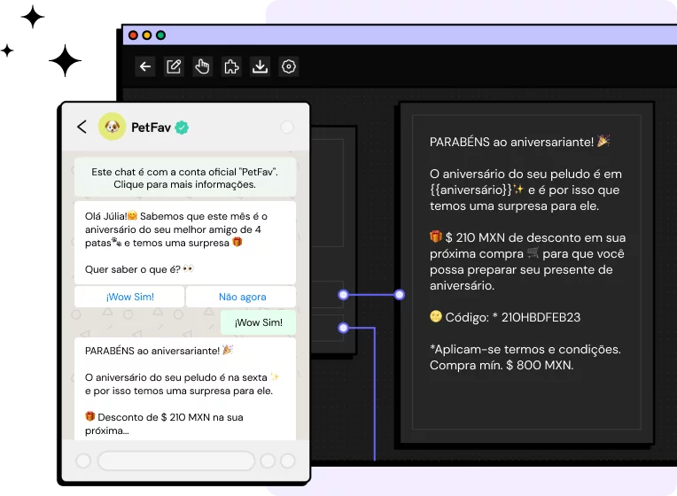The image size is (677, 496).
Task: Click the sent '¡Wow Sim!' green bubble
Action: click(258, 322)
